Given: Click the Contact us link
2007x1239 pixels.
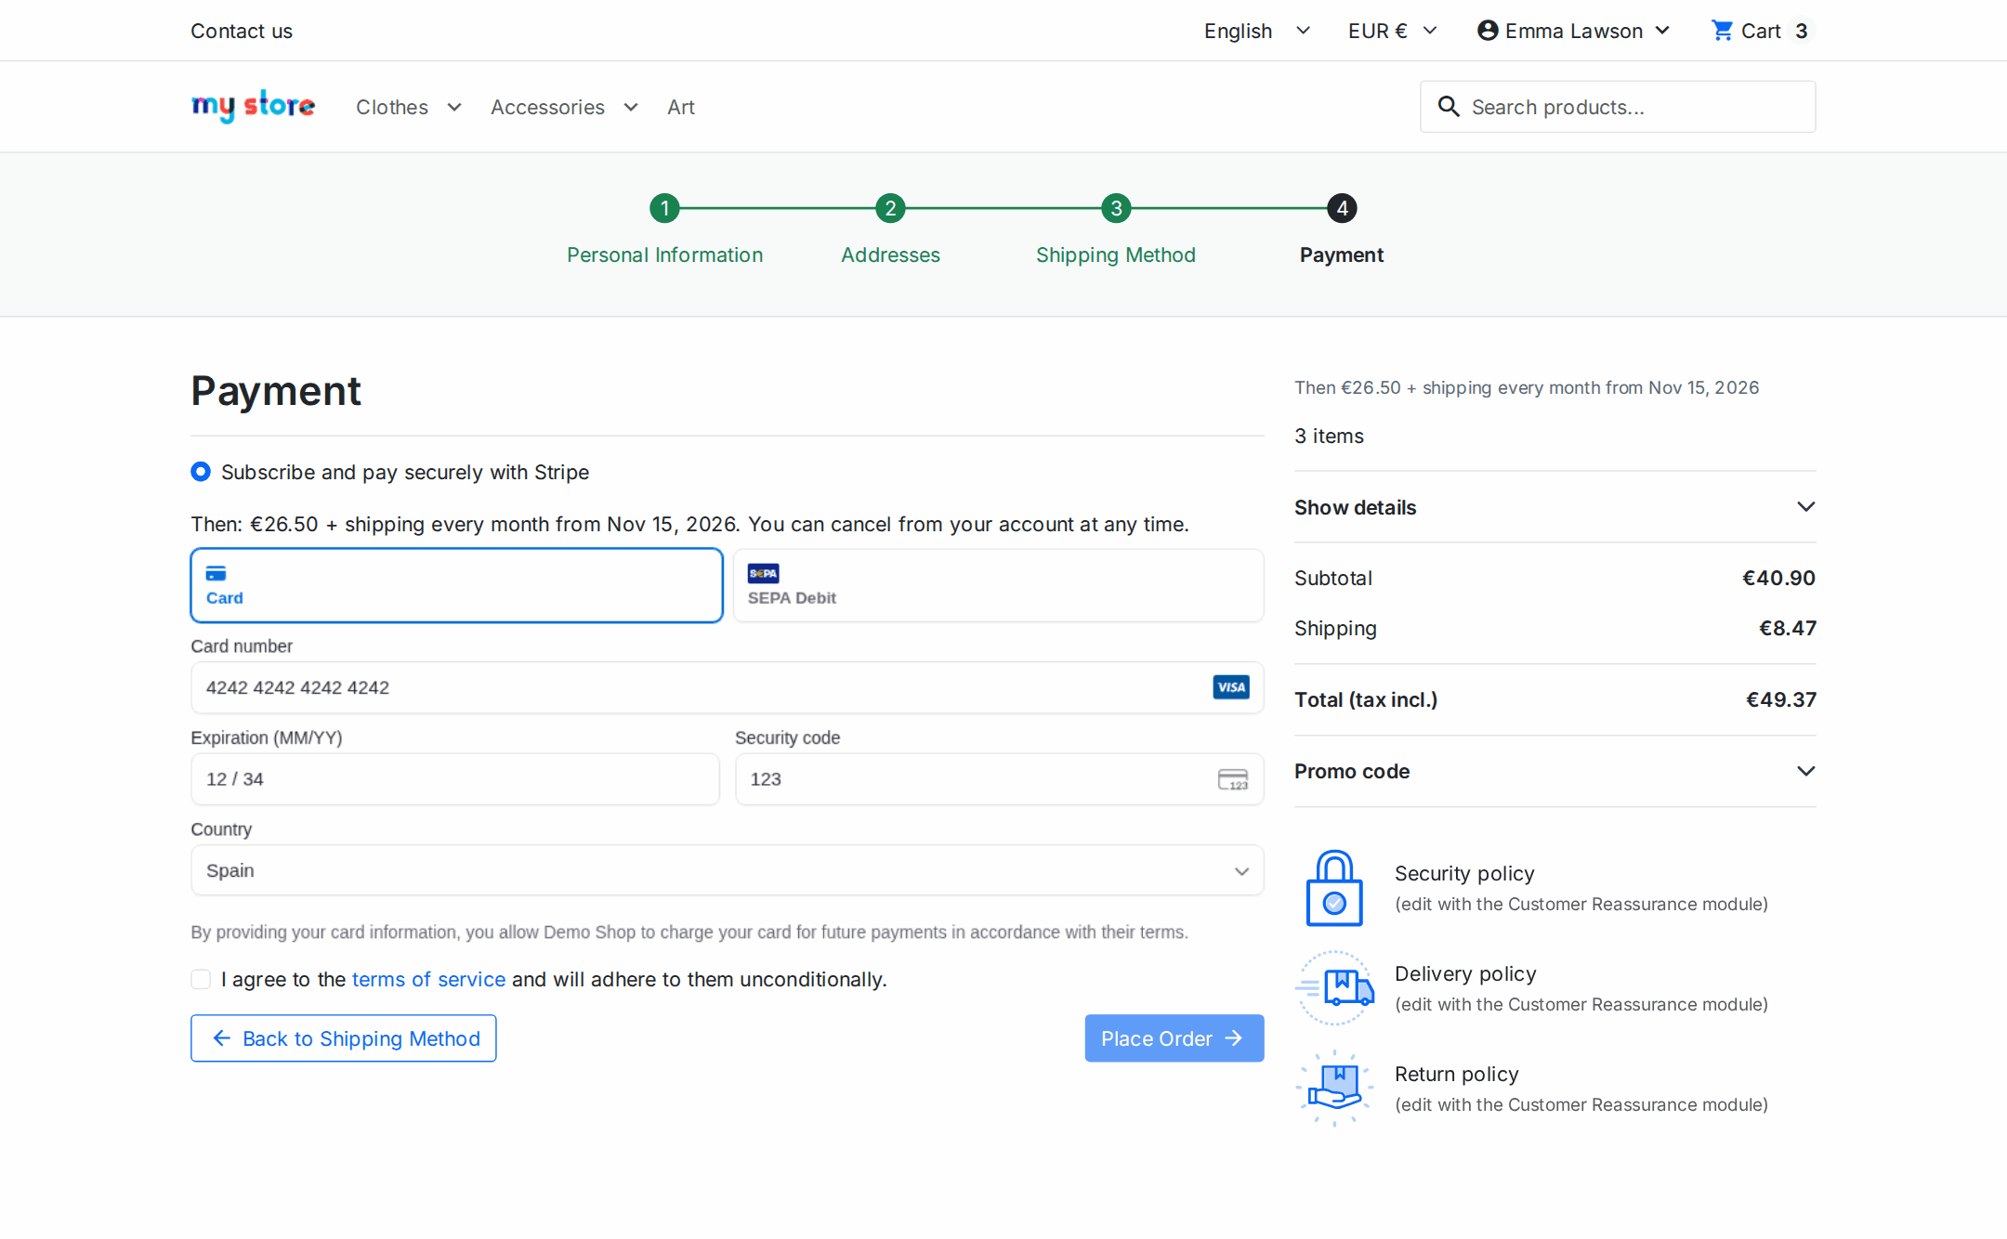Looking at the screenshot, I should click(x=242, y=31).
